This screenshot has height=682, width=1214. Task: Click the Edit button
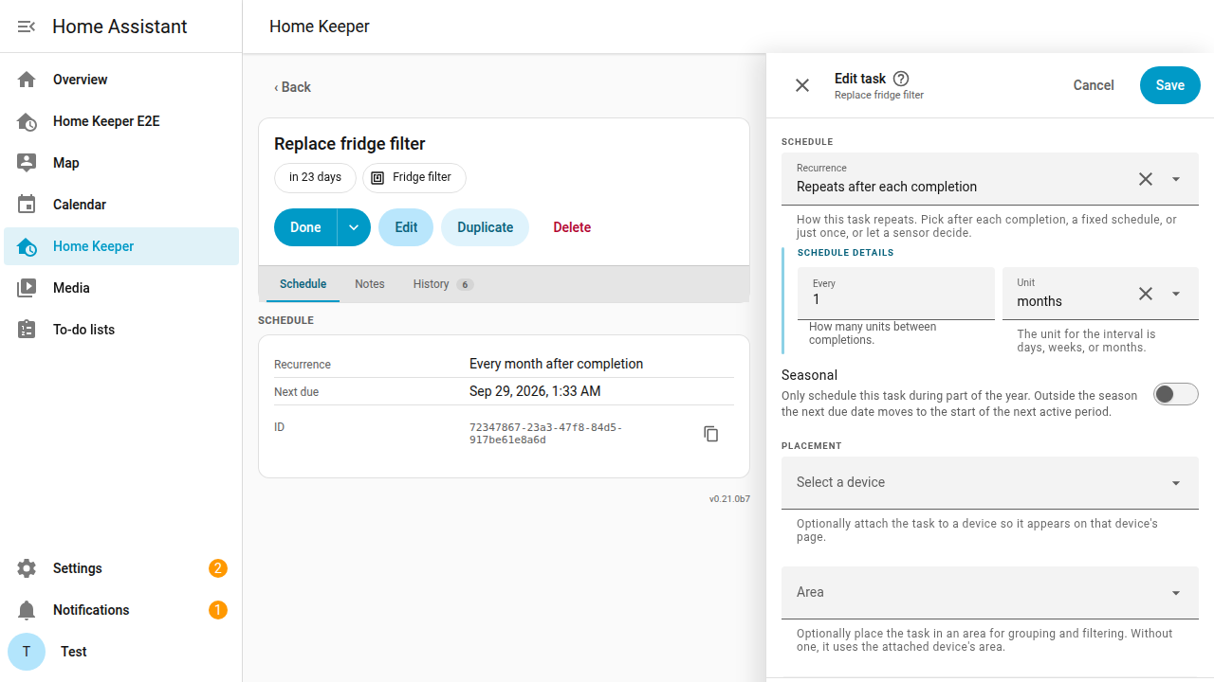coord(406,227)
